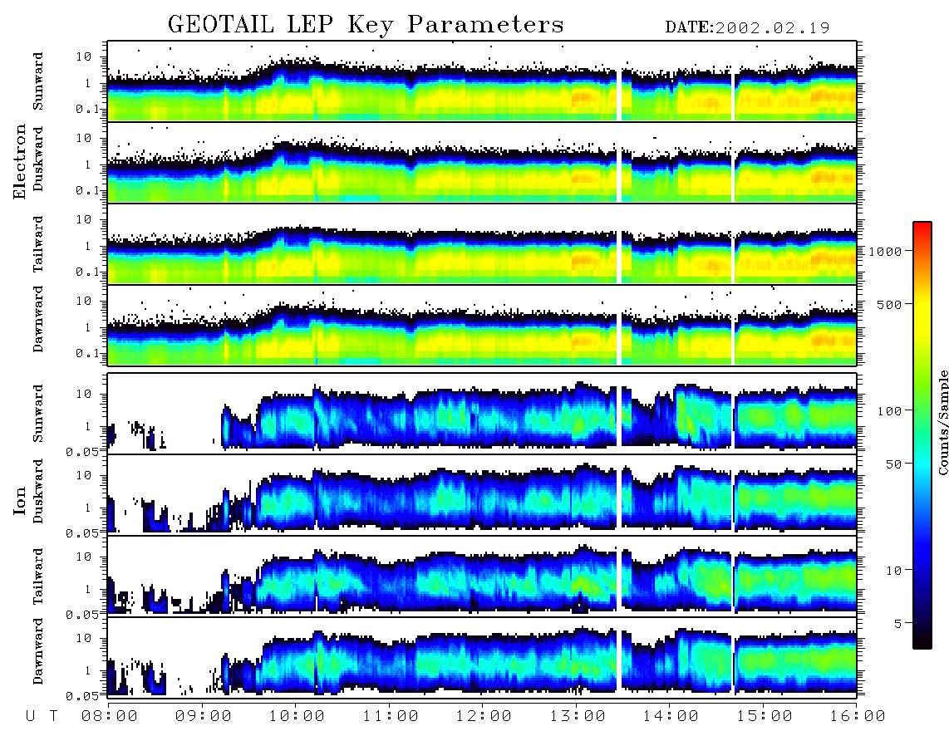This screenshot has width=949, height=731.
Task: Select the Electron Tailward panel label
Action: (x=38, y=243)
